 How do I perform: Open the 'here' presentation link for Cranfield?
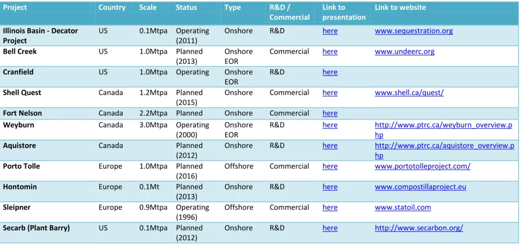330,72
